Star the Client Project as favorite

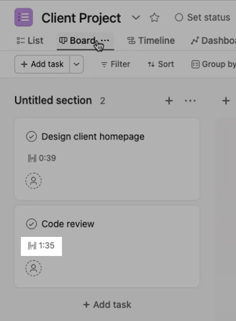tap(154, 17)
